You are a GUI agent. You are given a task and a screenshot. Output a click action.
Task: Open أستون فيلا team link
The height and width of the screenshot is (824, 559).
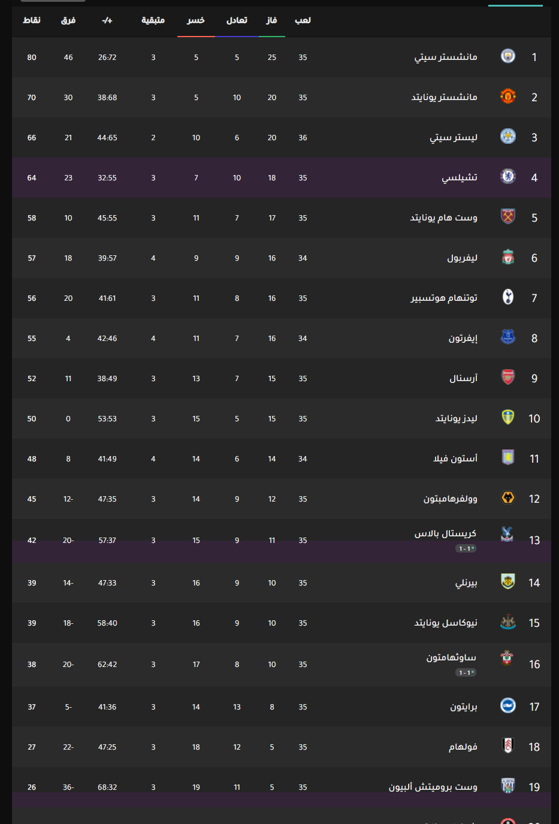(x=455, y=458)
